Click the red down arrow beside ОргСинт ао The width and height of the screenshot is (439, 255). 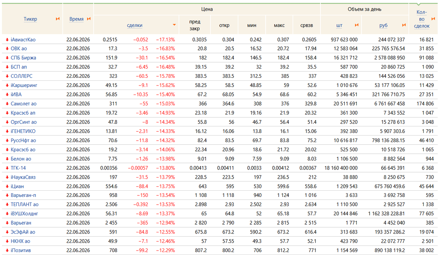7,122
